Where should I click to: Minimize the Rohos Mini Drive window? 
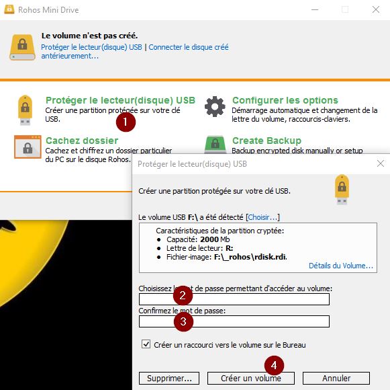coord(315,9)
